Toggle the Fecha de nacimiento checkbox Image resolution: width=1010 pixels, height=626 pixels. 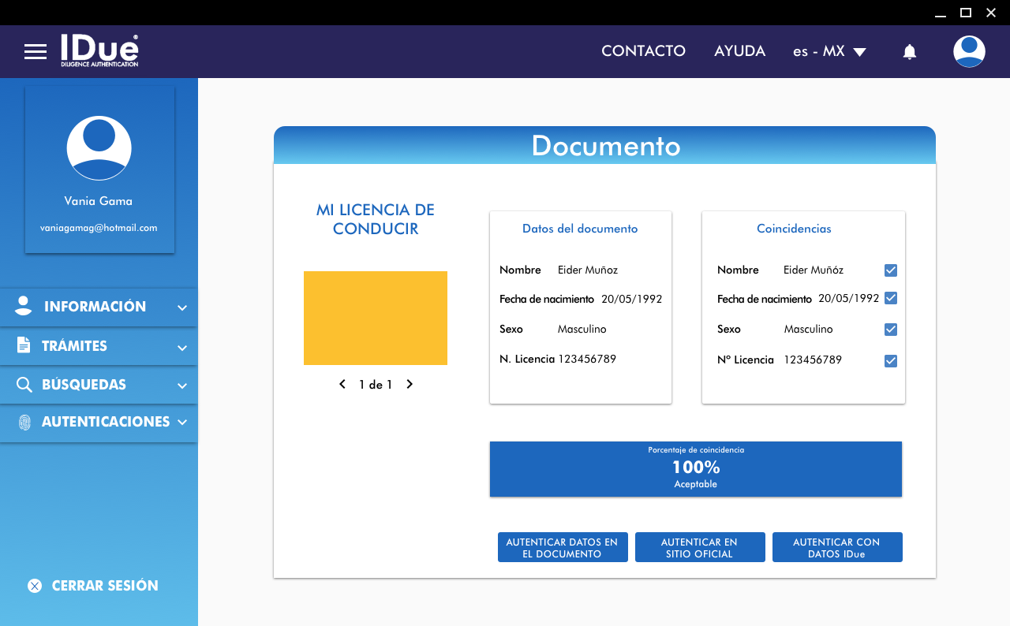click(x=891, y=298)
